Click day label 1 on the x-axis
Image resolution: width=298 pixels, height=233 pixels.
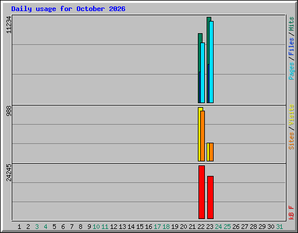coord(19,227)
